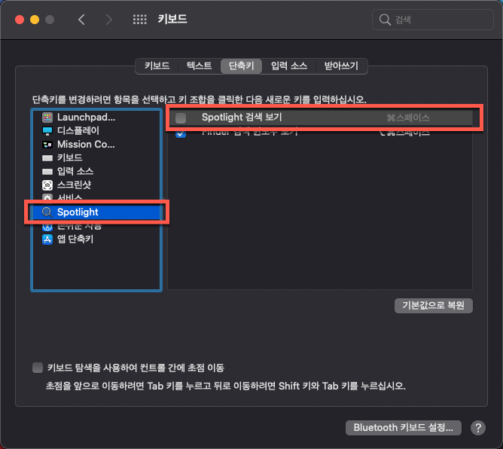503x449 pixels.
Task: Uncheck the Finder search window shortcut checkbox
Action: click(x=181, y=133)
